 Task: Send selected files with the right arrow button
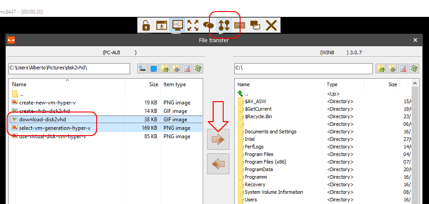pos(218,140)
